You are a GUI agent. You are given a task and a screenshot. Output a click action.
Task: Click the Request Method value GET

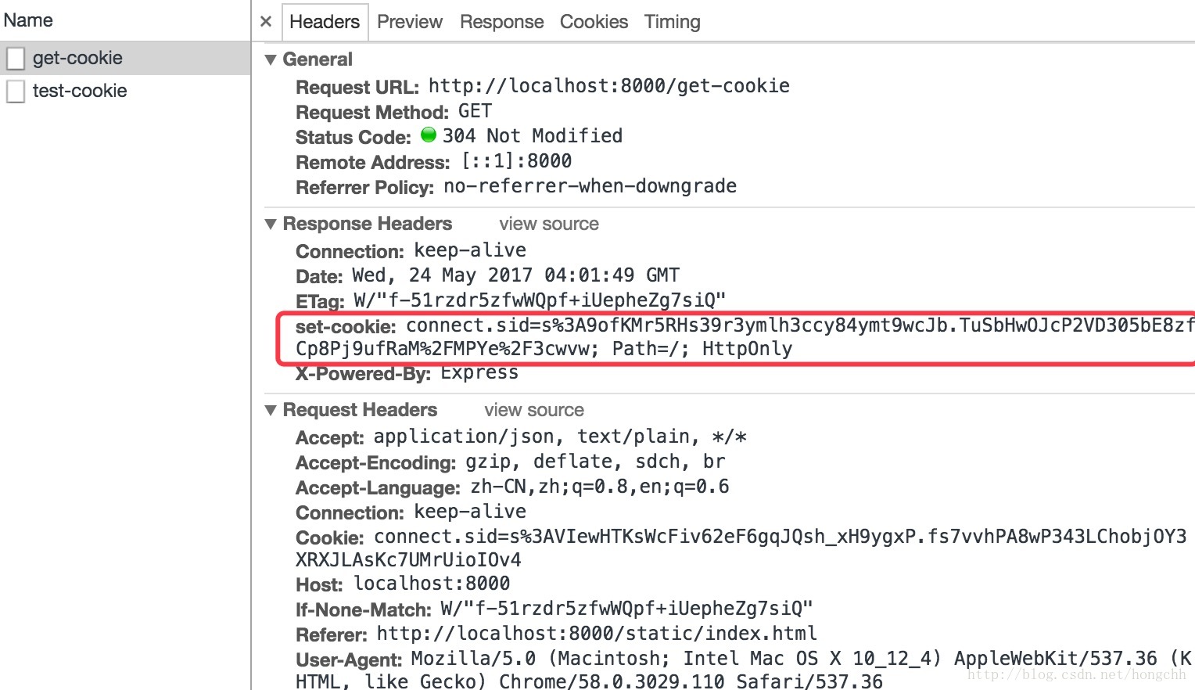coord(475,111)
